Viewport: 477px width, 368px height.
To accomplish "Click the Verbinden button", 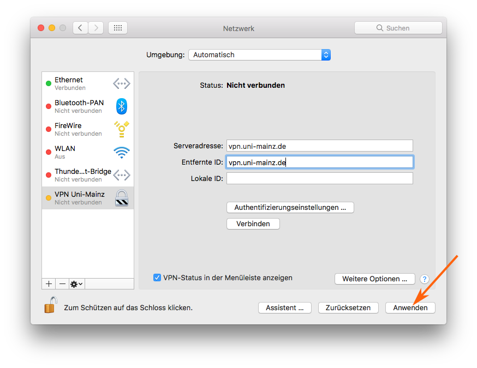I will [253, 224].
